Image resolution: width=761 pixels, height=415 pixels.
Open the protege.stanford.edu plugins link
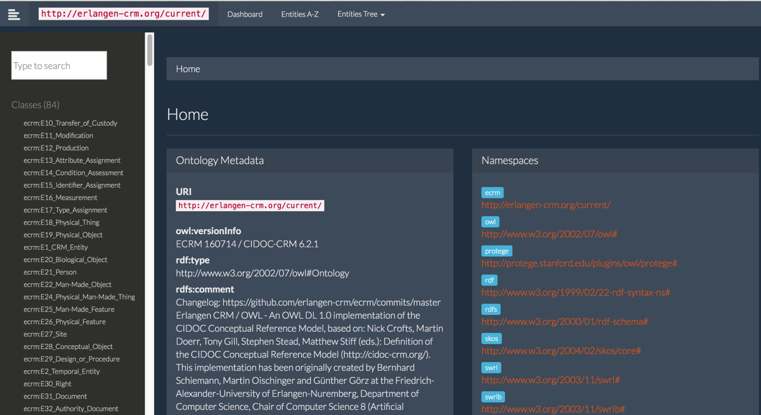click(x=579, y=263)
